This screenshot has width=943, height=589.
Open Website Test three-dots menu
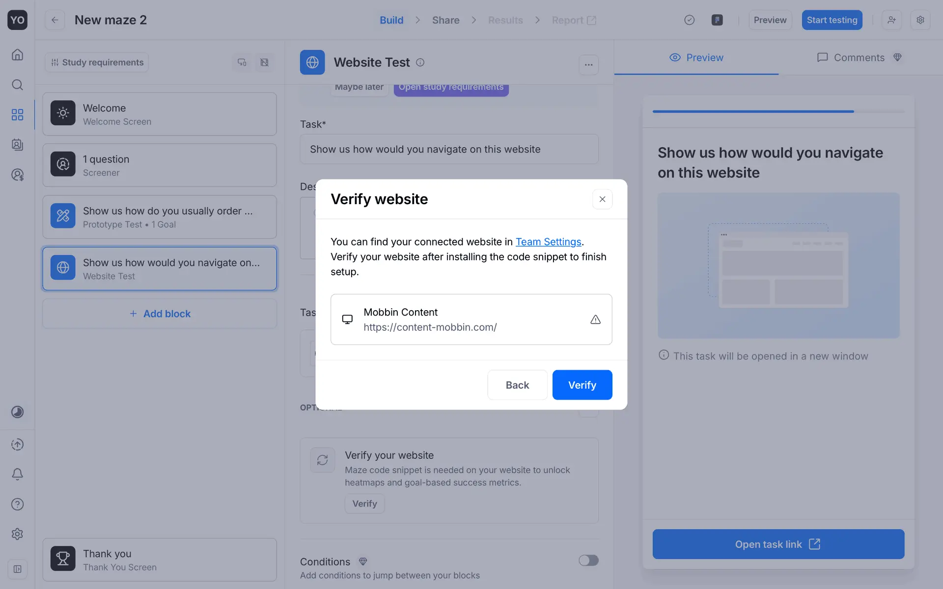pyautogui.click(x=588, y=64)
